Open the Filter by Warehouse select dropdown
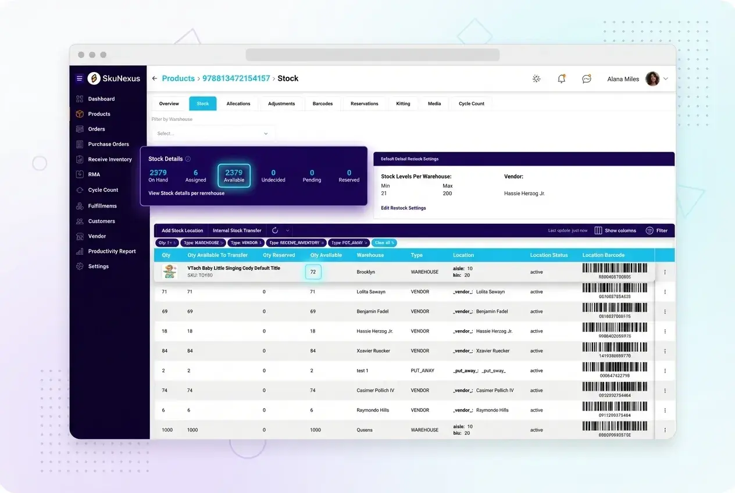The image size is (735, 493). 213,133
